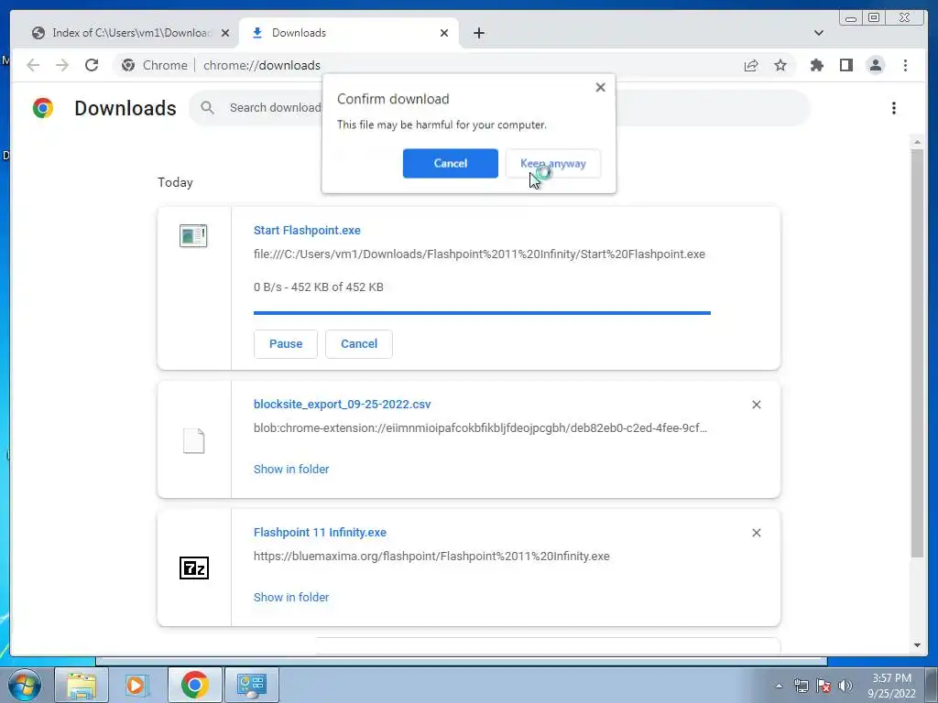The width and height of the screenshot is (938, 703).
Task: Open blocksite_export_09-25-2022.csv link
Action: [x=343, y=404]
